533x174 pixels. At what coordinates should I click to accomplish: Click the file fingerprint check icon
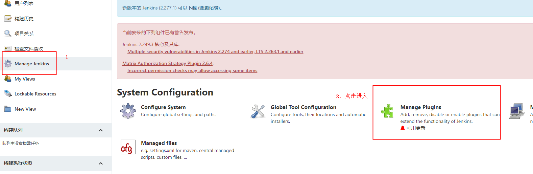7,48
